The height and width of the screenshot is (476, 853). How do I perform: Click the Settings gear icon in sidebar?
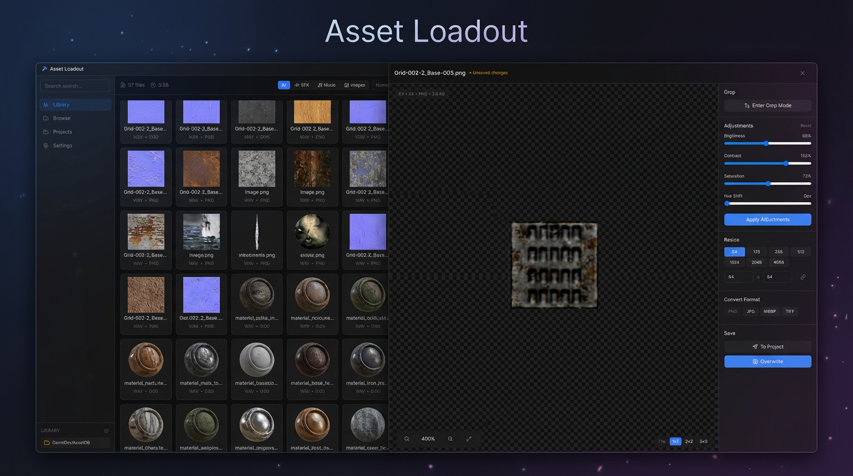(46, 146)
